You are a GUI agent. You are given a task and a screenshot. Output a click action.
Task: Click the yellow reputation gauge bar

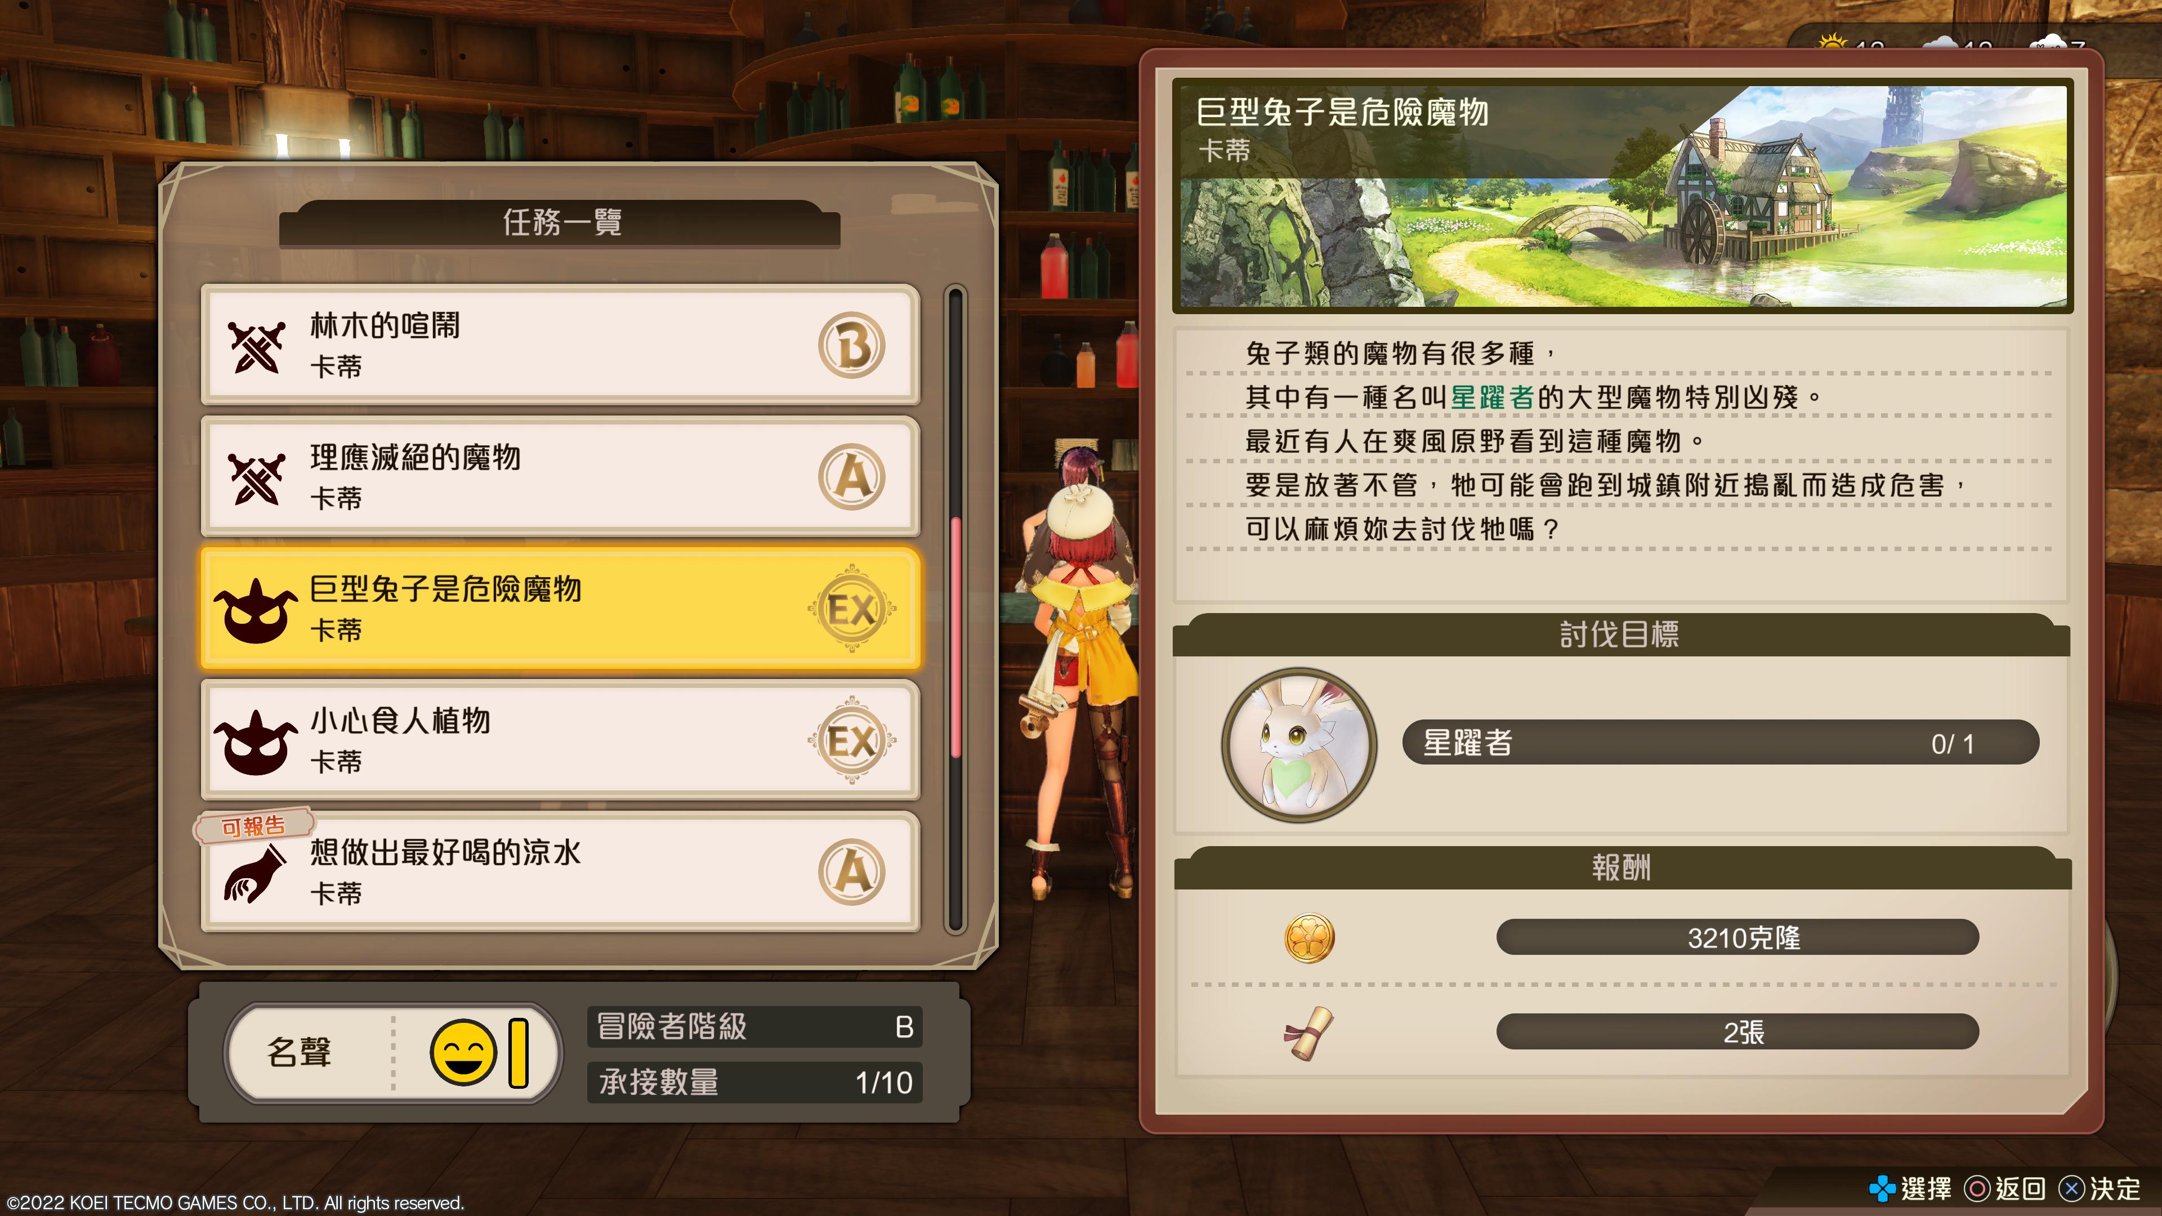click(x=519, y=1052)
